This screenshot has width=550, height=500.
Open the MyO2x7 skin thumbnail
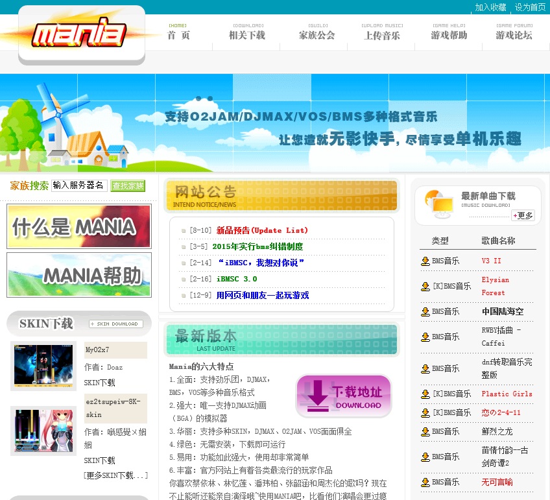point(43,365)
